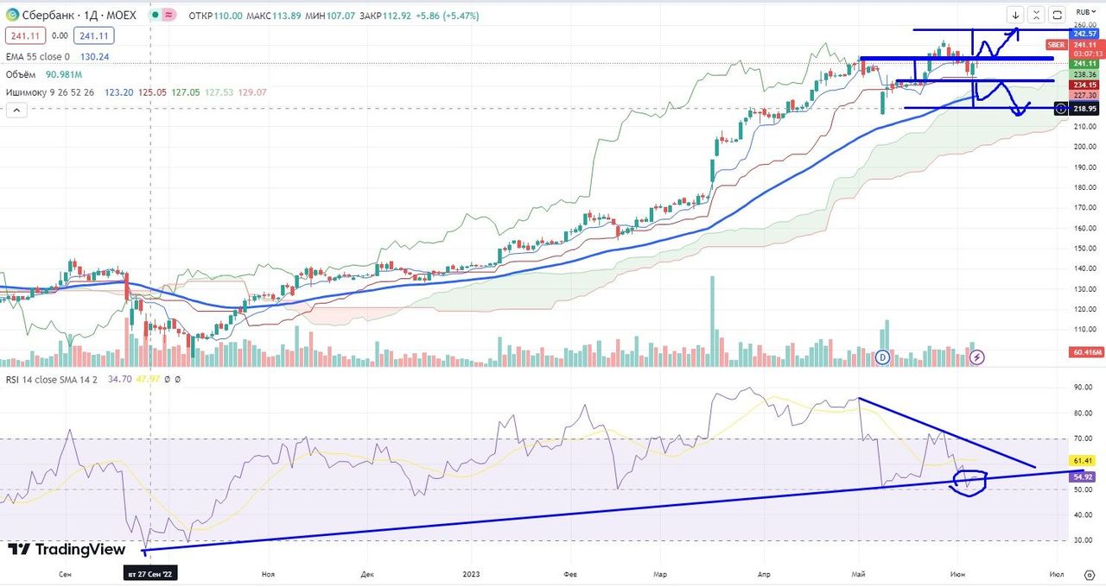This screenshot has width=1106, height=587.
Task: Collapse the indicator legend with chevron button
Action: click(x=15, y=110)
